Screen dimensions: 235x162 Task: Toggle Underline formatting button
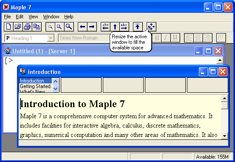[175, 38]
